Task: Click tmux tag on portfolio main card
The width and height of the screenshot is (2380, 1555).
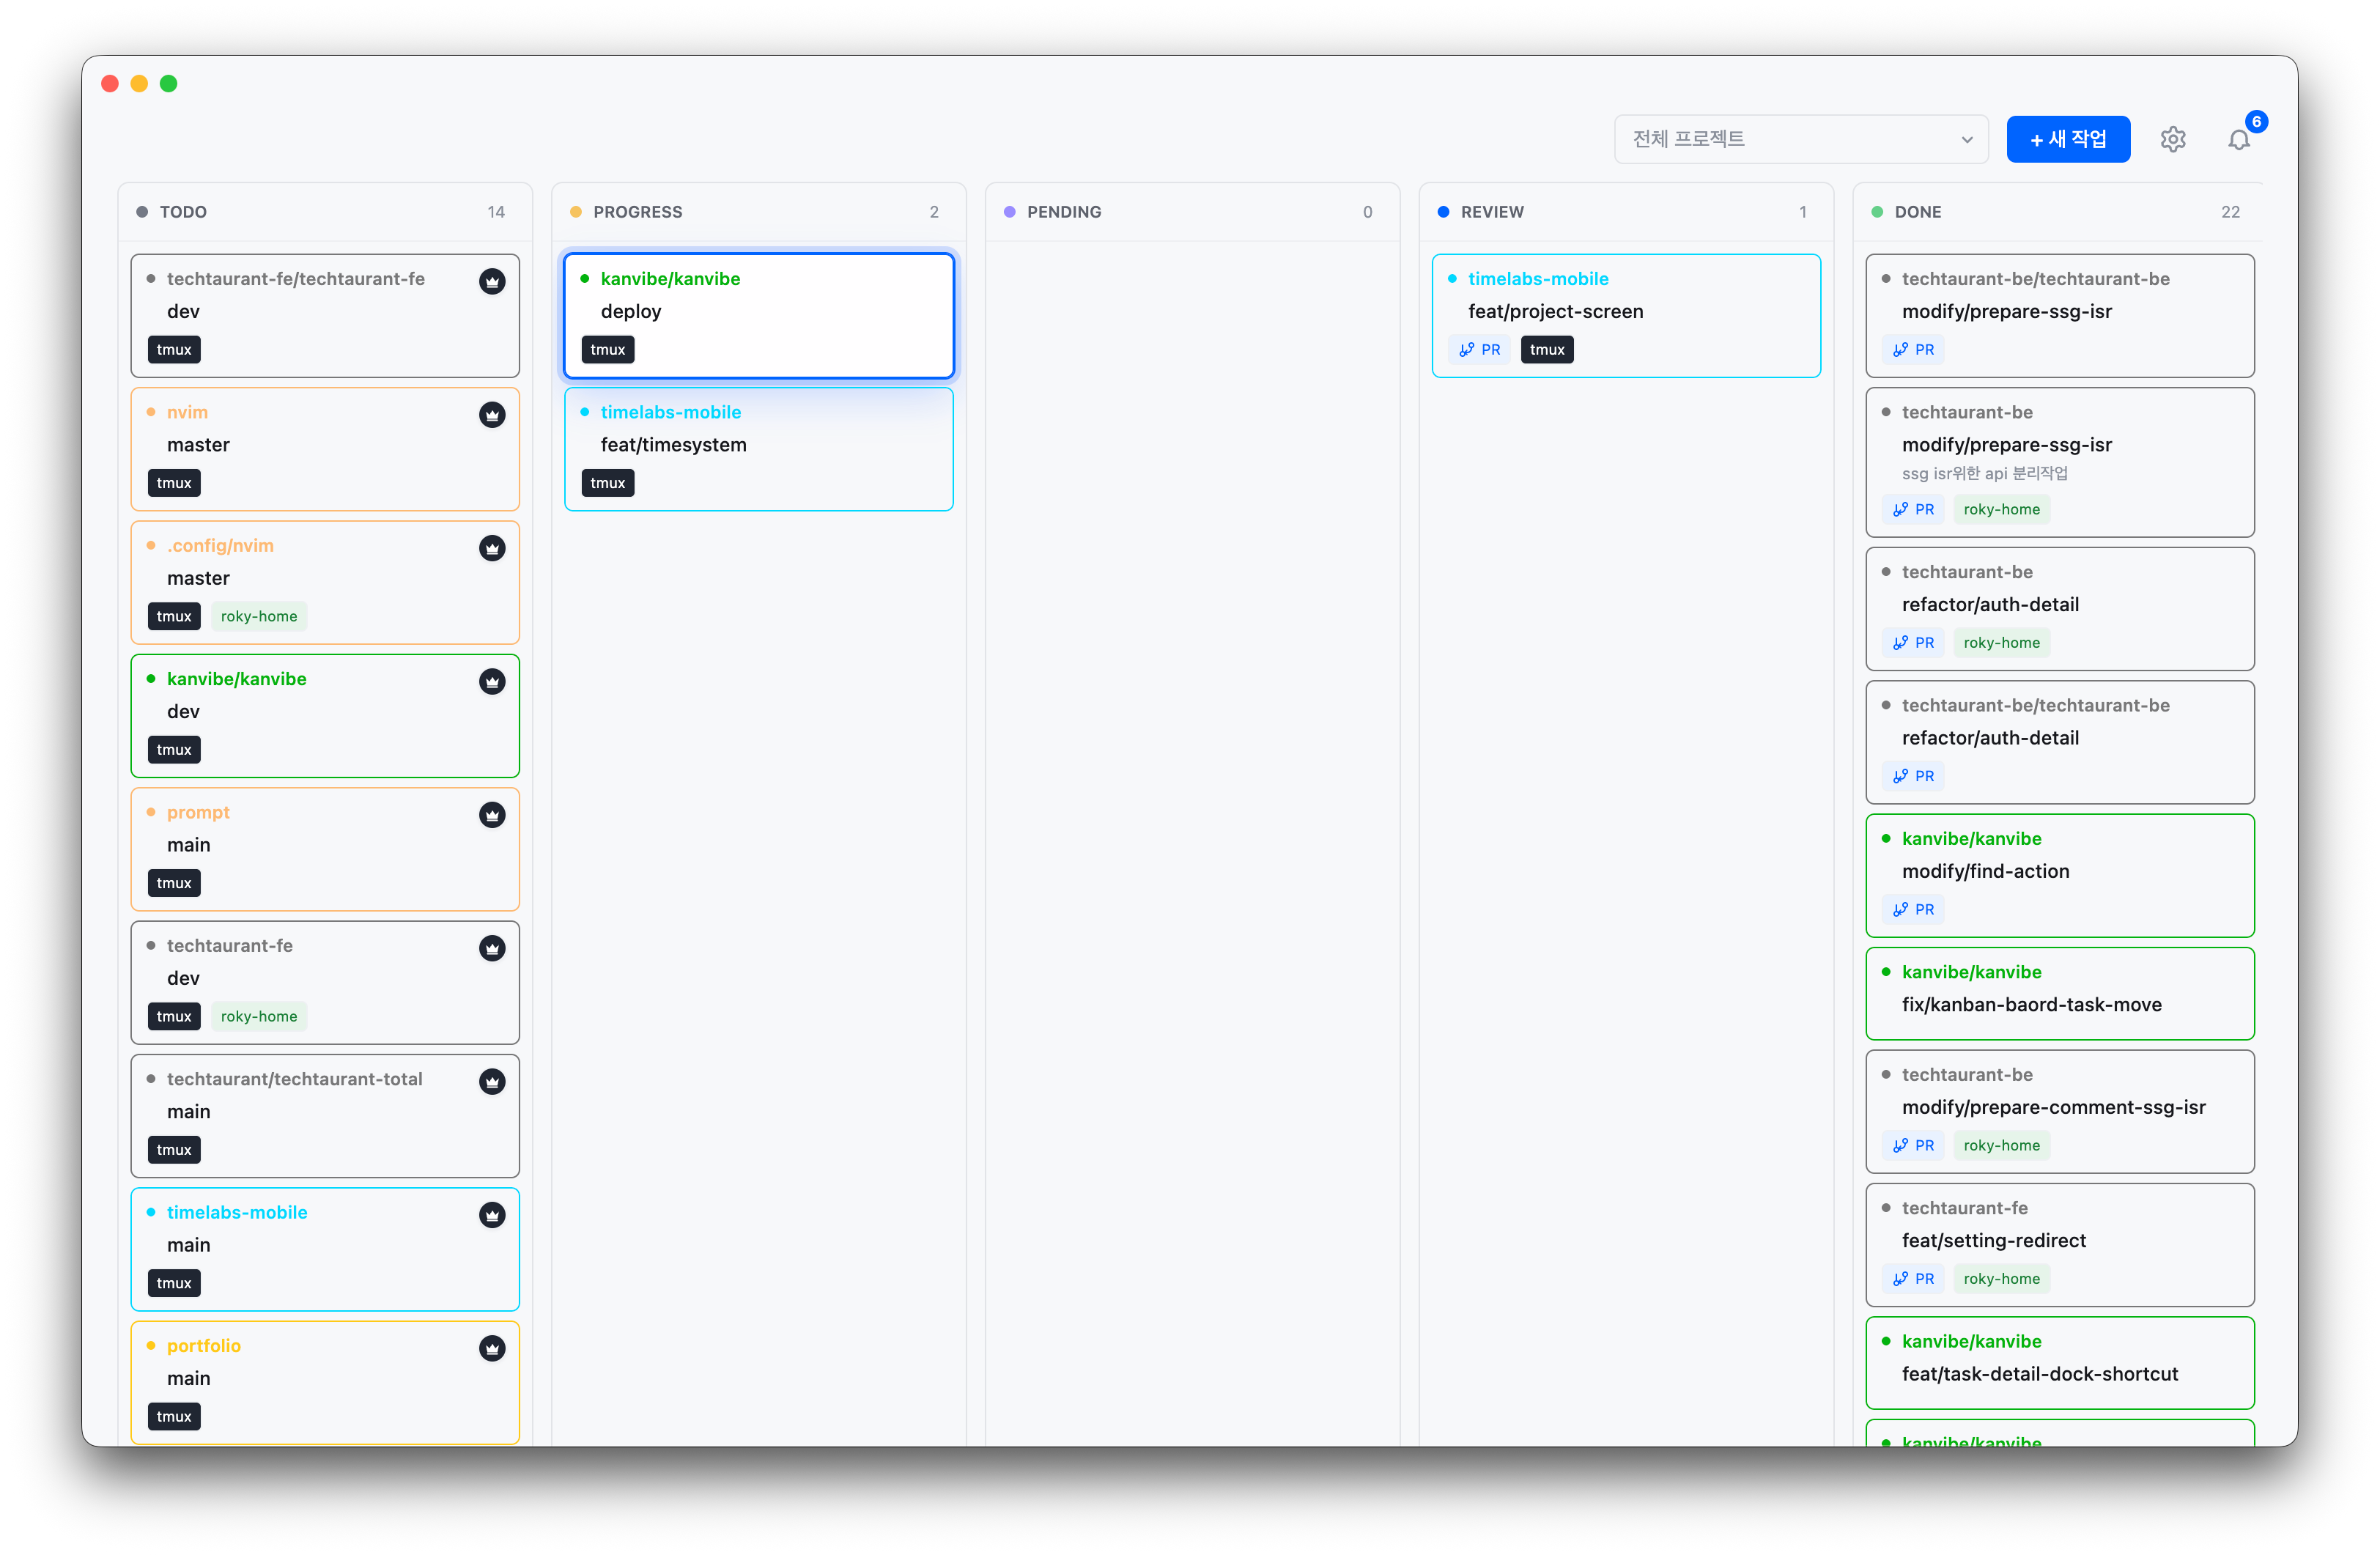Action: pos(174,1416)
